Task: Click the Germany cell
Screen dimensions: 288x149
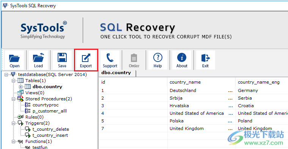Action: (x=262, y=90)
